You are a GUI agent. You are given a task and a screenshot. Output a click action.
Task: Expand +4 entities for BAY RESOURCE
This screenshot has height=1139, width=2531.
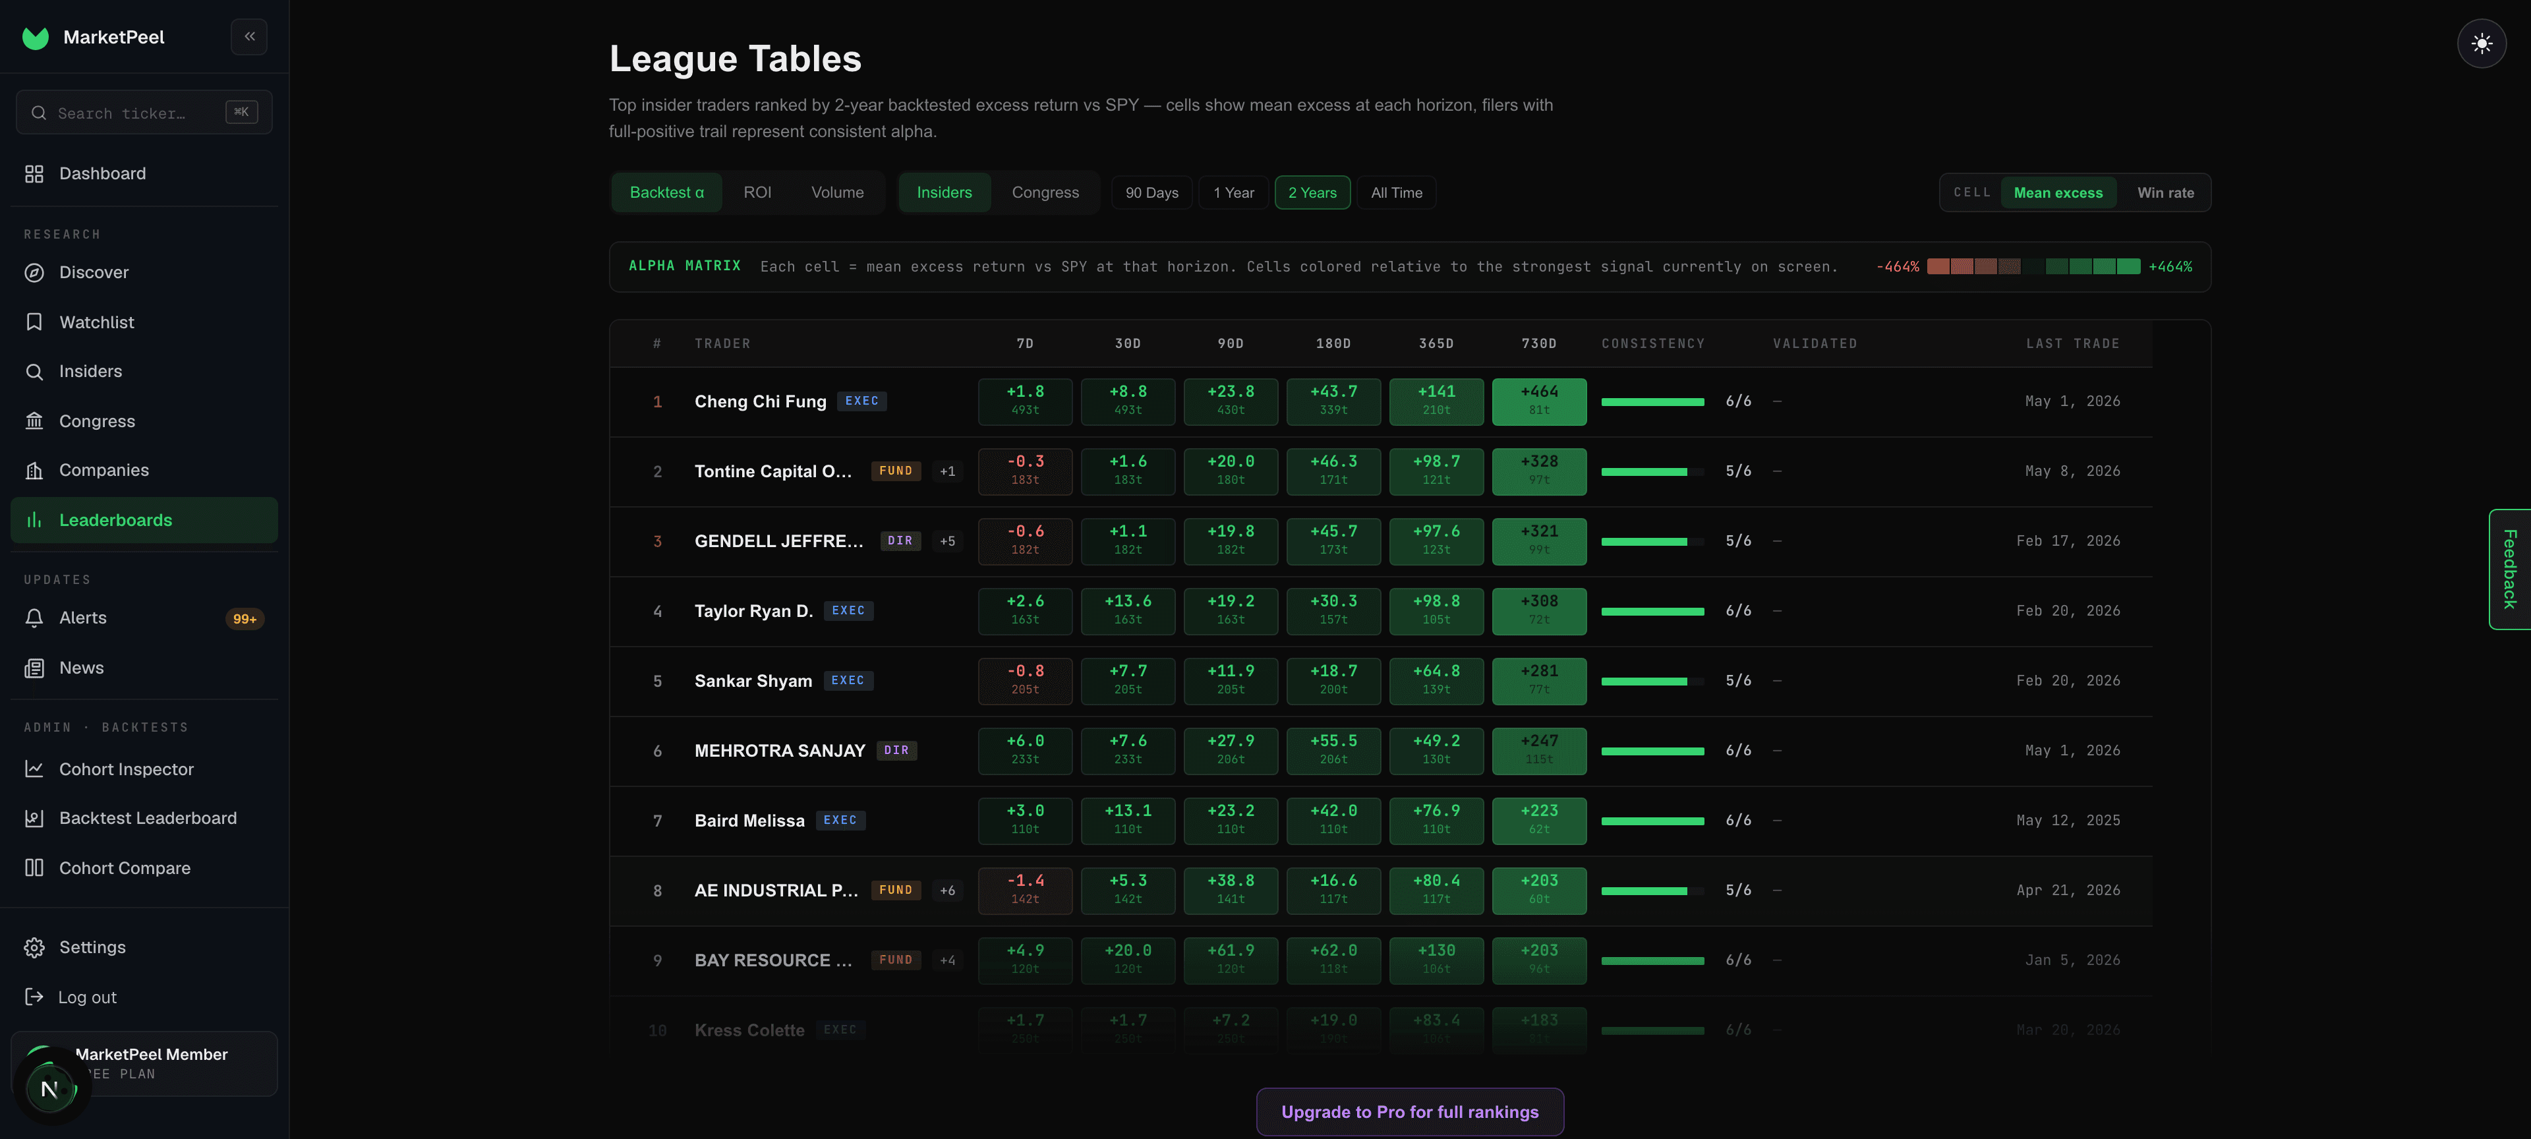point(947,960)
